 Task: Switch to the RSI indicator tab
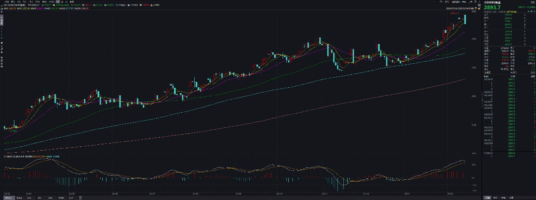click(39, 198)
